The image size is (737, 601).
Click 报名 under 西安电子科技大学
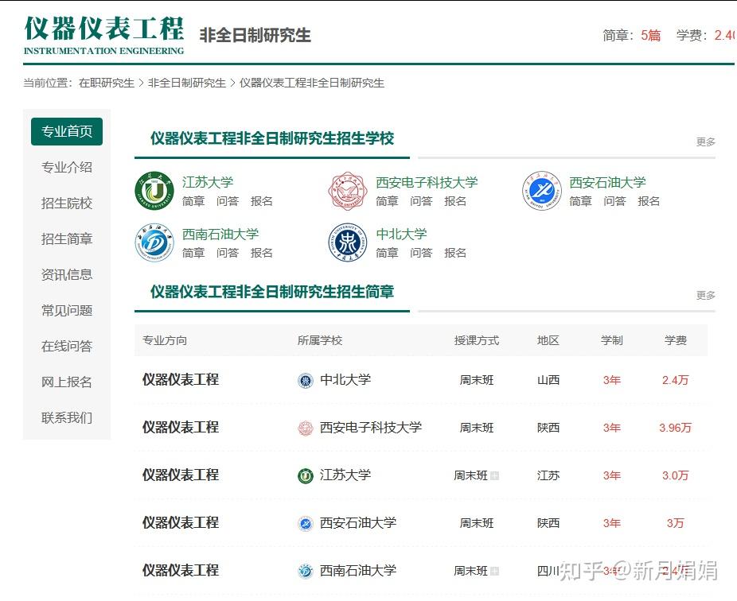(x=455, y=201)
